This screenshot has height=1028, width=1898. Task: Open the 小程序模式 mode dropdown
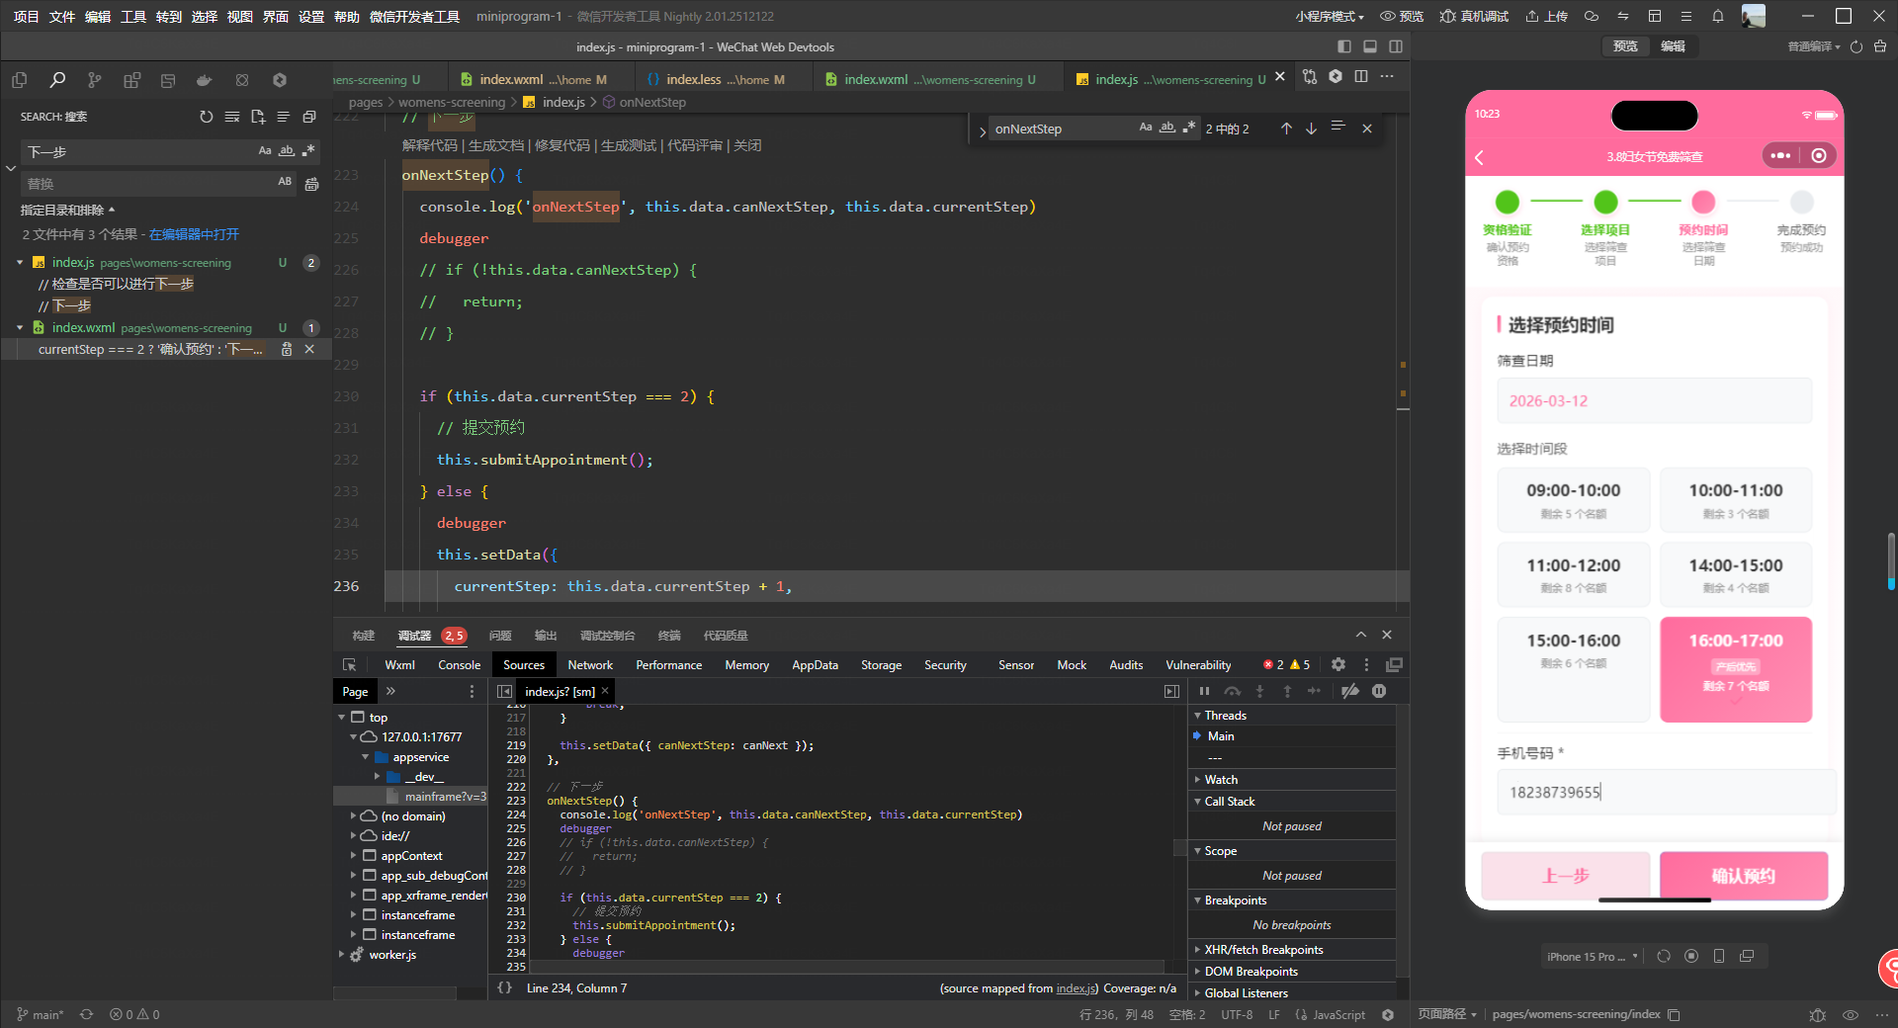pos(1330,17)
